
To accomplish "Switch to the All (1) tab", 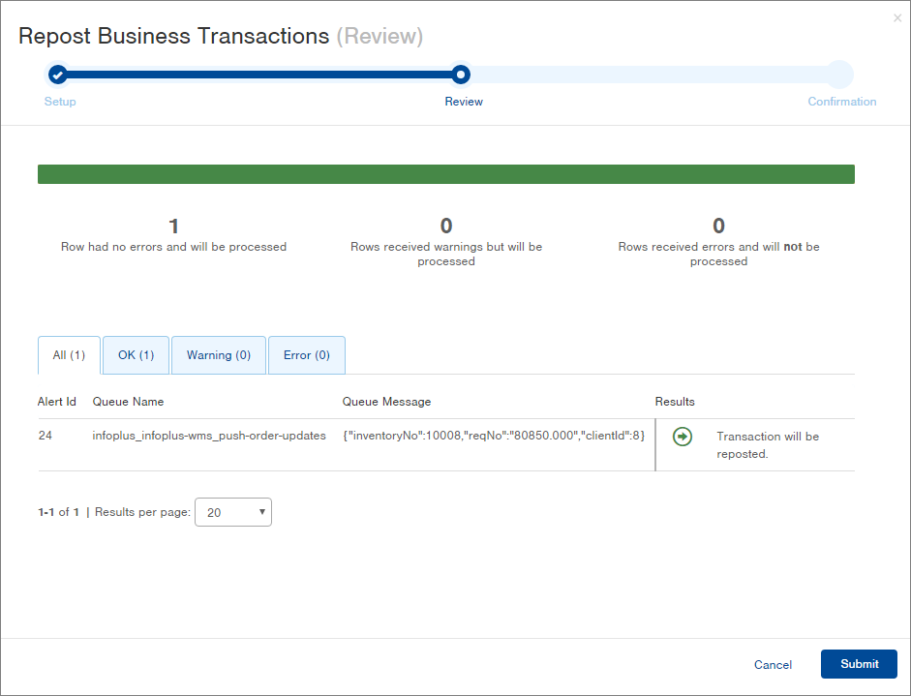I will point(69,355).
